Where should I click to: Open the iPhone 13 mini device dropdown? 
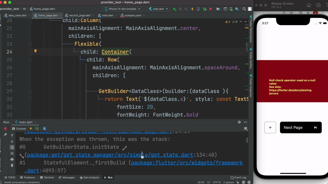(123, 9)
